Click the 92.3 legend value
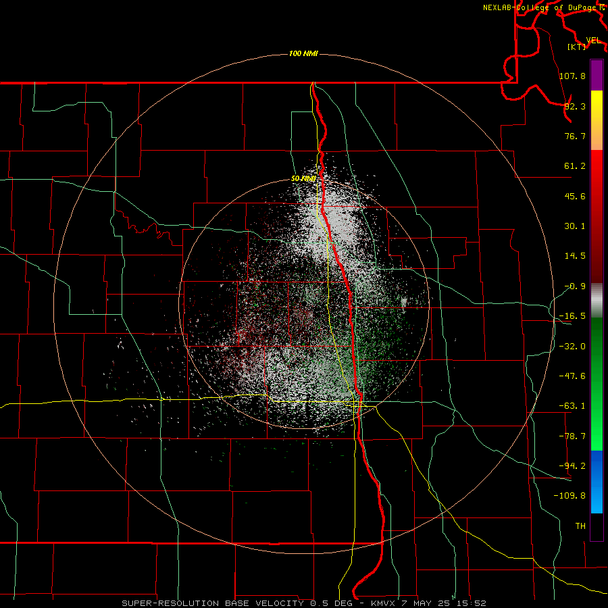Image resolution: width=608 pixels, height=608 pixels. [575, 106]
